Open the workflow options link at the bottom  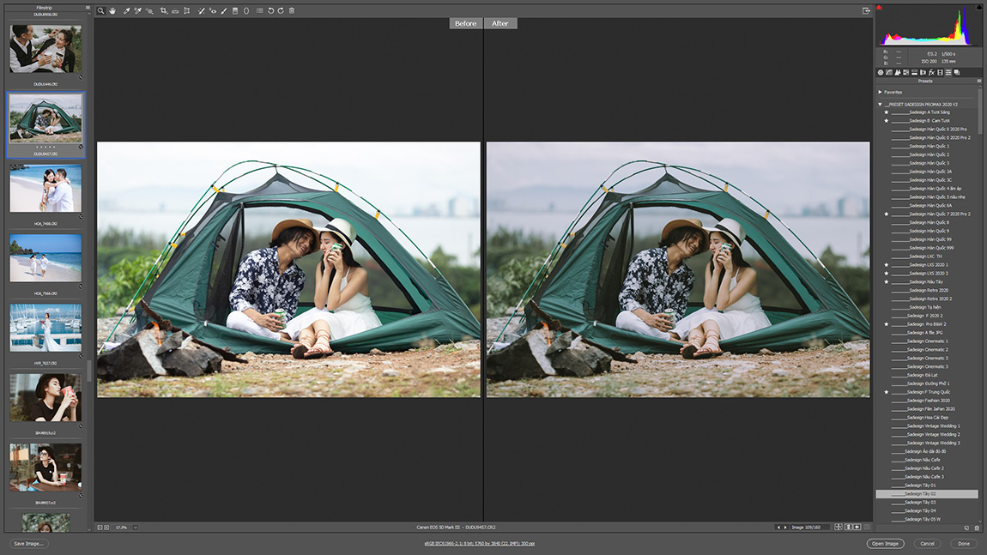coord(479,544)
